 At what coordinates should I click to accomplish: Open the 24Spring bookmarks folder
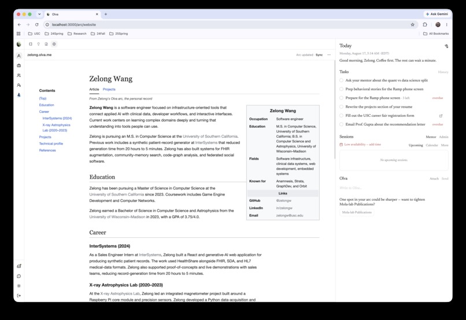(54, 34)
